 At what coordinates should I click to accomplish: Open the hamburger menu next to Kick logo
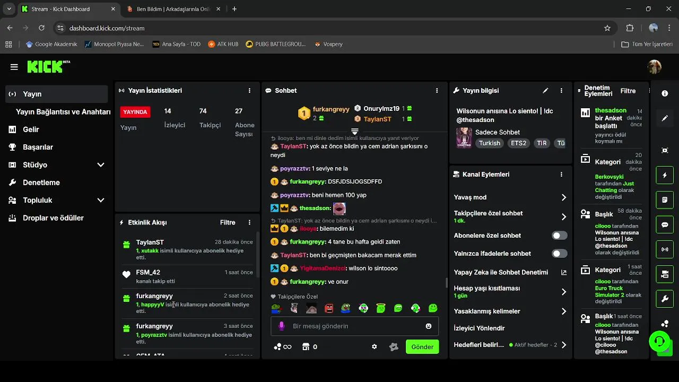[x=14, y=67]
